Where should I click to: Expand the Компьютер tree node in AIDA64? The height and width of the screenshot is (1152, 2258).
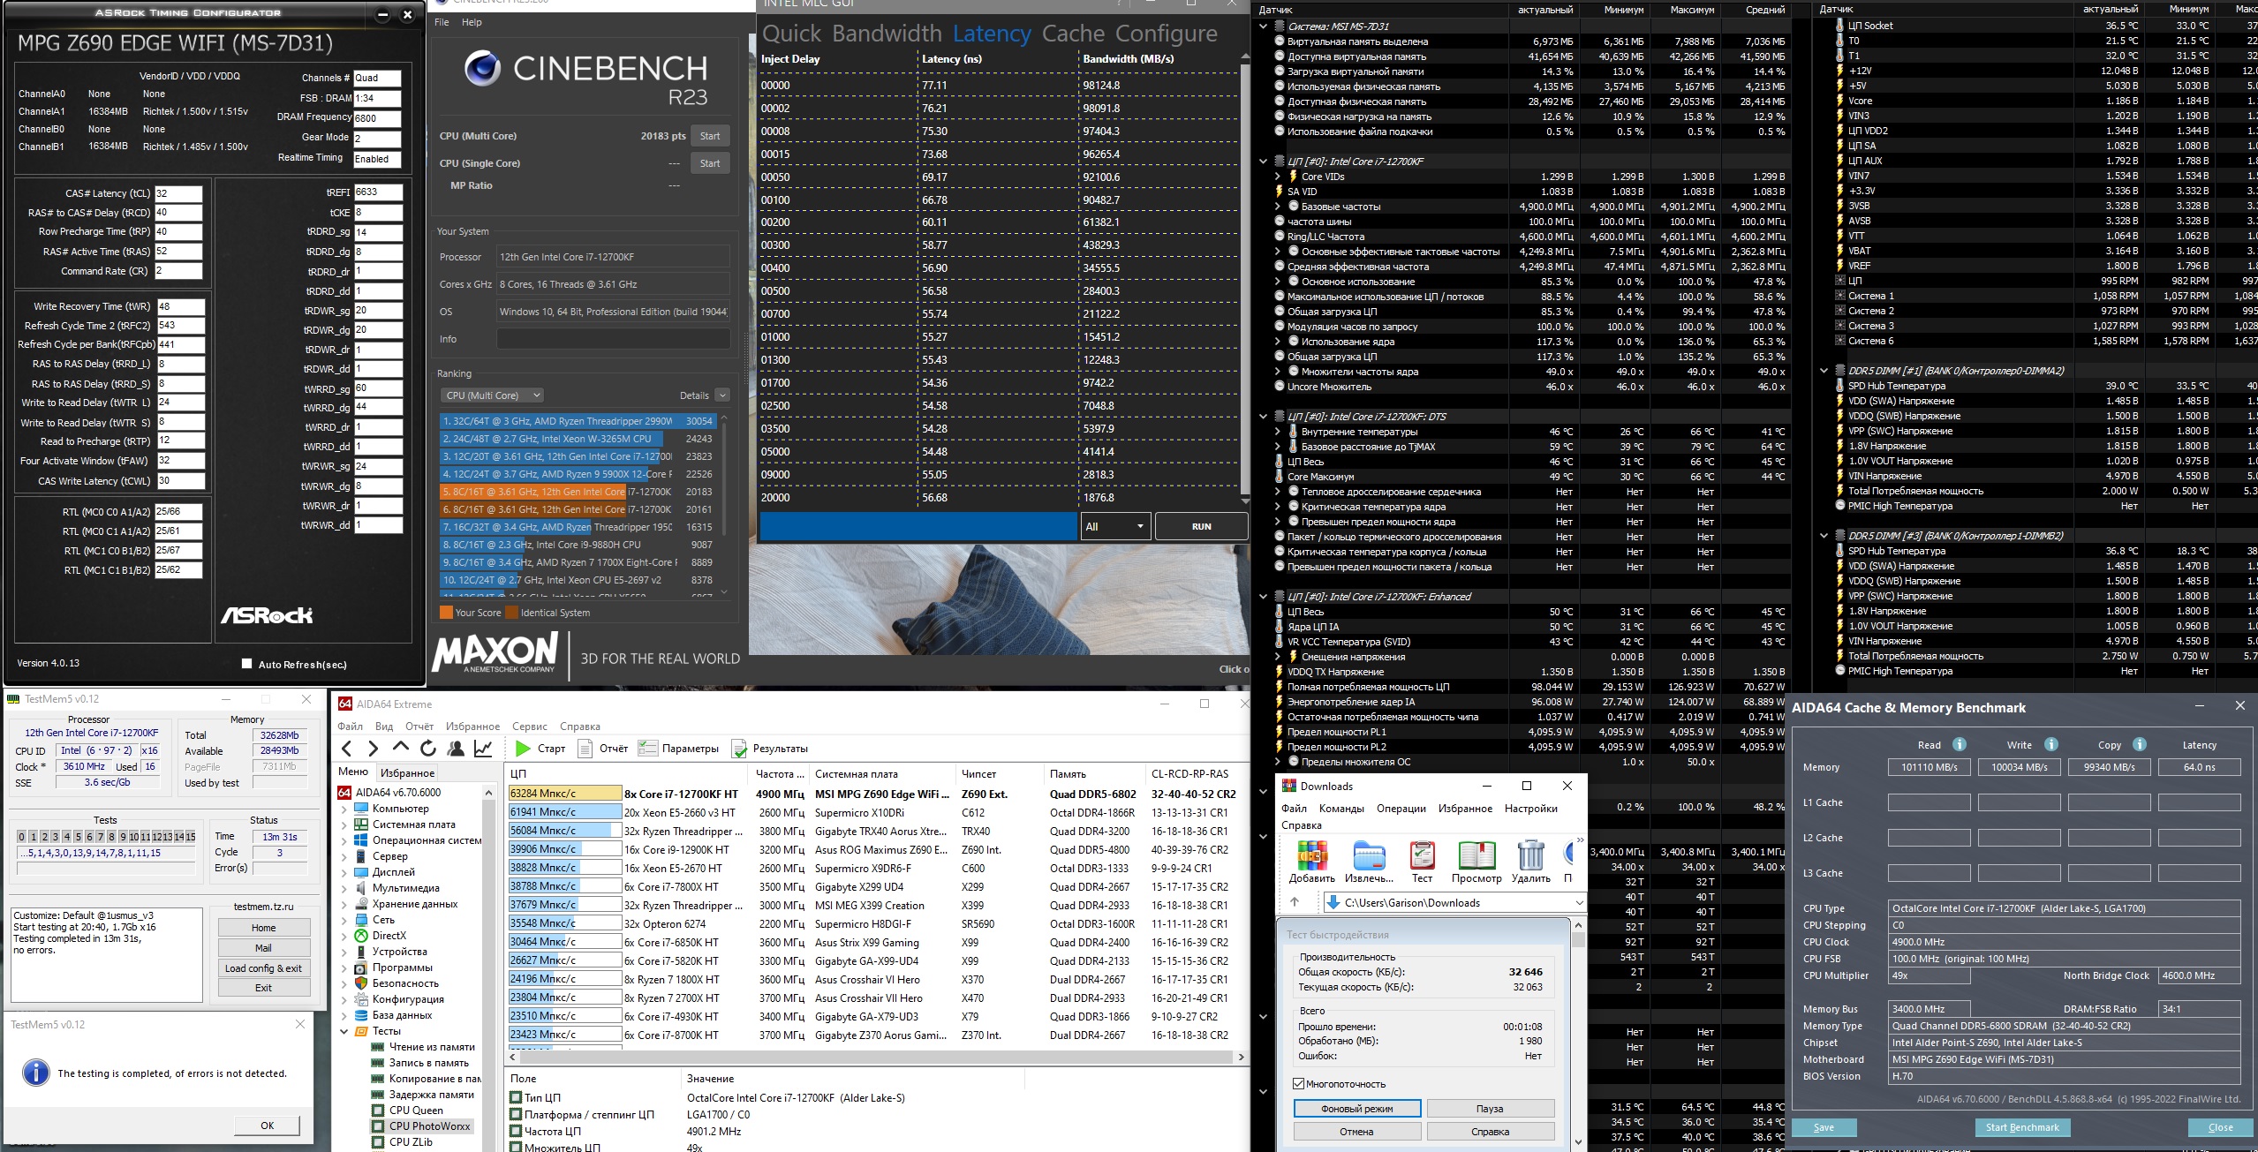(344, 809)
